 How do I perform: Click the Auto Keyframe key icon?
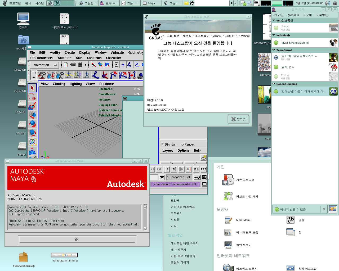tap(197, 177)
